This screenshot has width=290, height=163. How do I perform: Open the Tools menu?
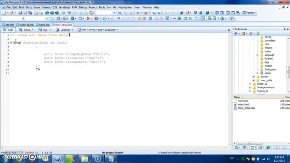pos(101,7)
